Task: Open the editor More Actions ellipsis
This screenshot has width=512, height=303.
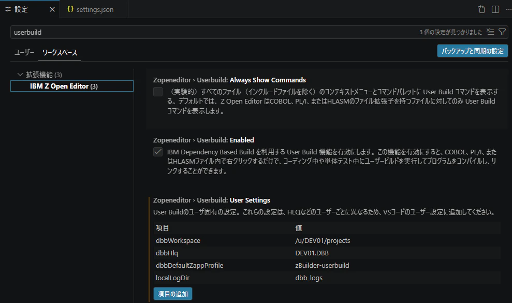Action: click(508, 9)
